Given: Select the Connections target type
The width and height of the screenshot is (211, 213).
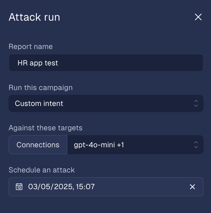Looking at the screenshot, I should tap(38, 145).
